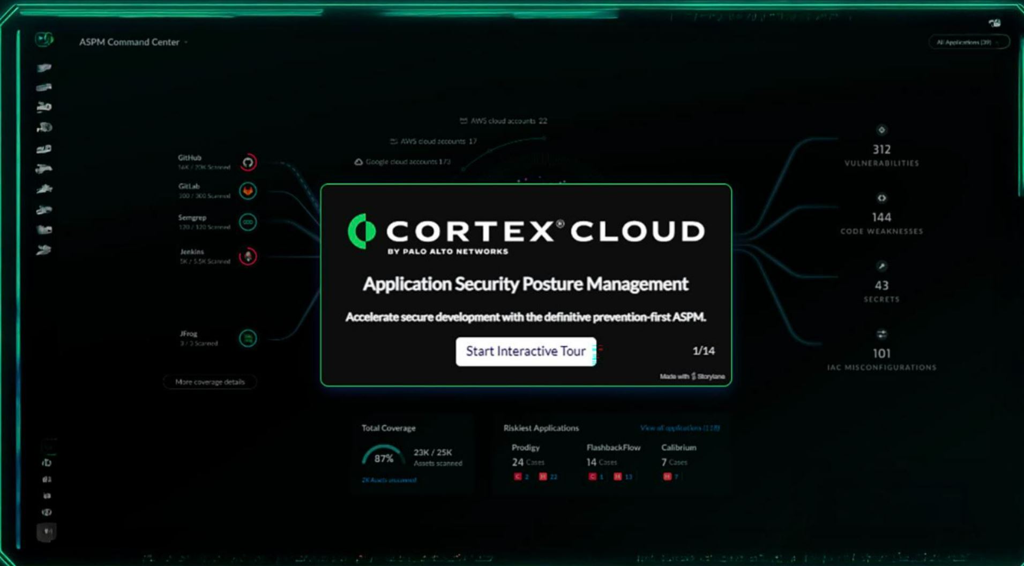
Task: Click the Start Interactive Tour button
Action: tap(525, 351)
